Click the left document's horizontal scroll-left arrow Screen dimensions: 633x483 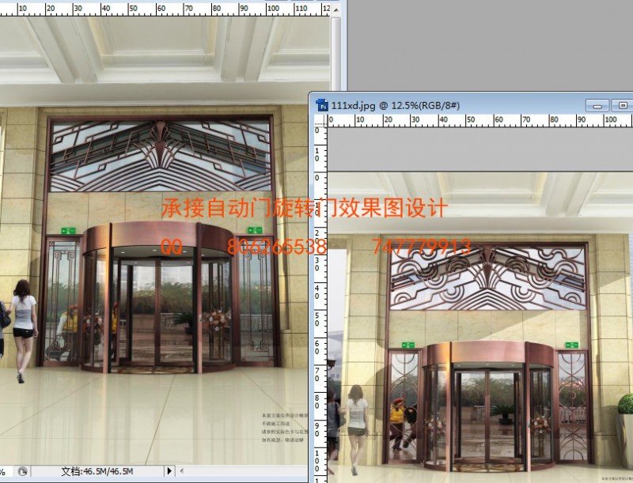[182, 470]
